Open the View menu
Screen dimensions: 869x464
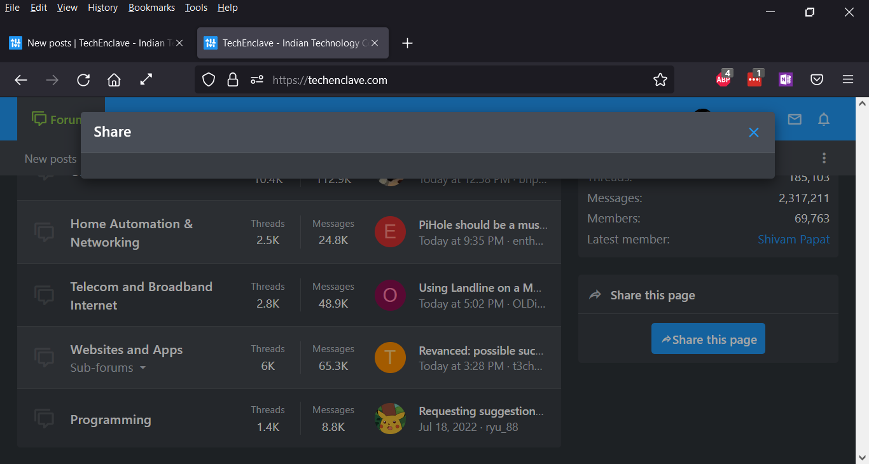click(x=67, y=8)
